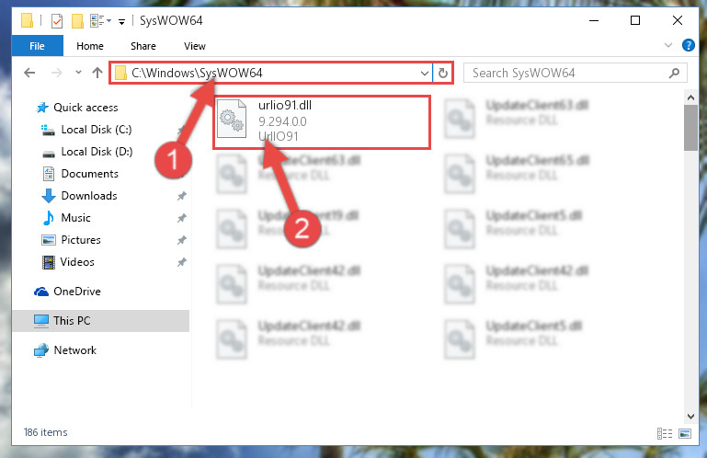This screenshot has width=707, height=458.
Task: Open Customize Quick Access Toolbar dropdown
Action: coord(121,21)
